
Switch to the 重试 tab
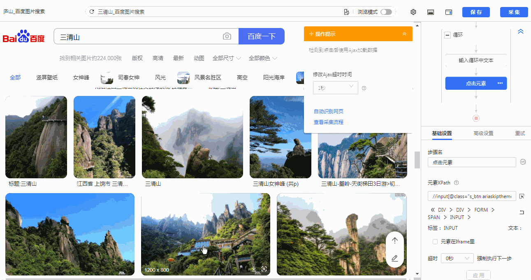coord(520,133)
